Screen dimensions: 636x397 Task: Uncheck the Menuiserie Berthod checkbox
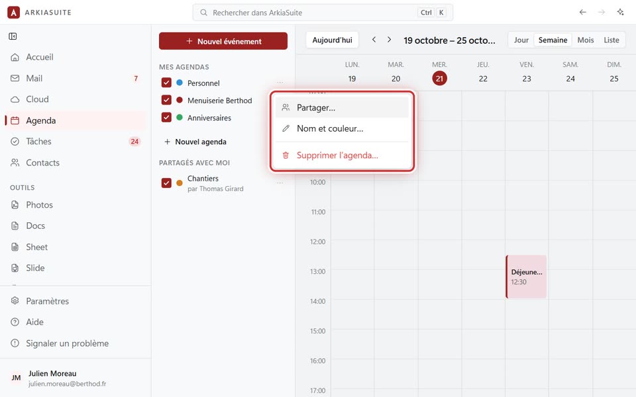[x=166, y=100]
